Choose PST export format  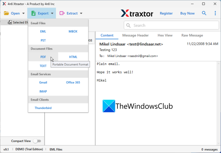[x=43, y=40]
